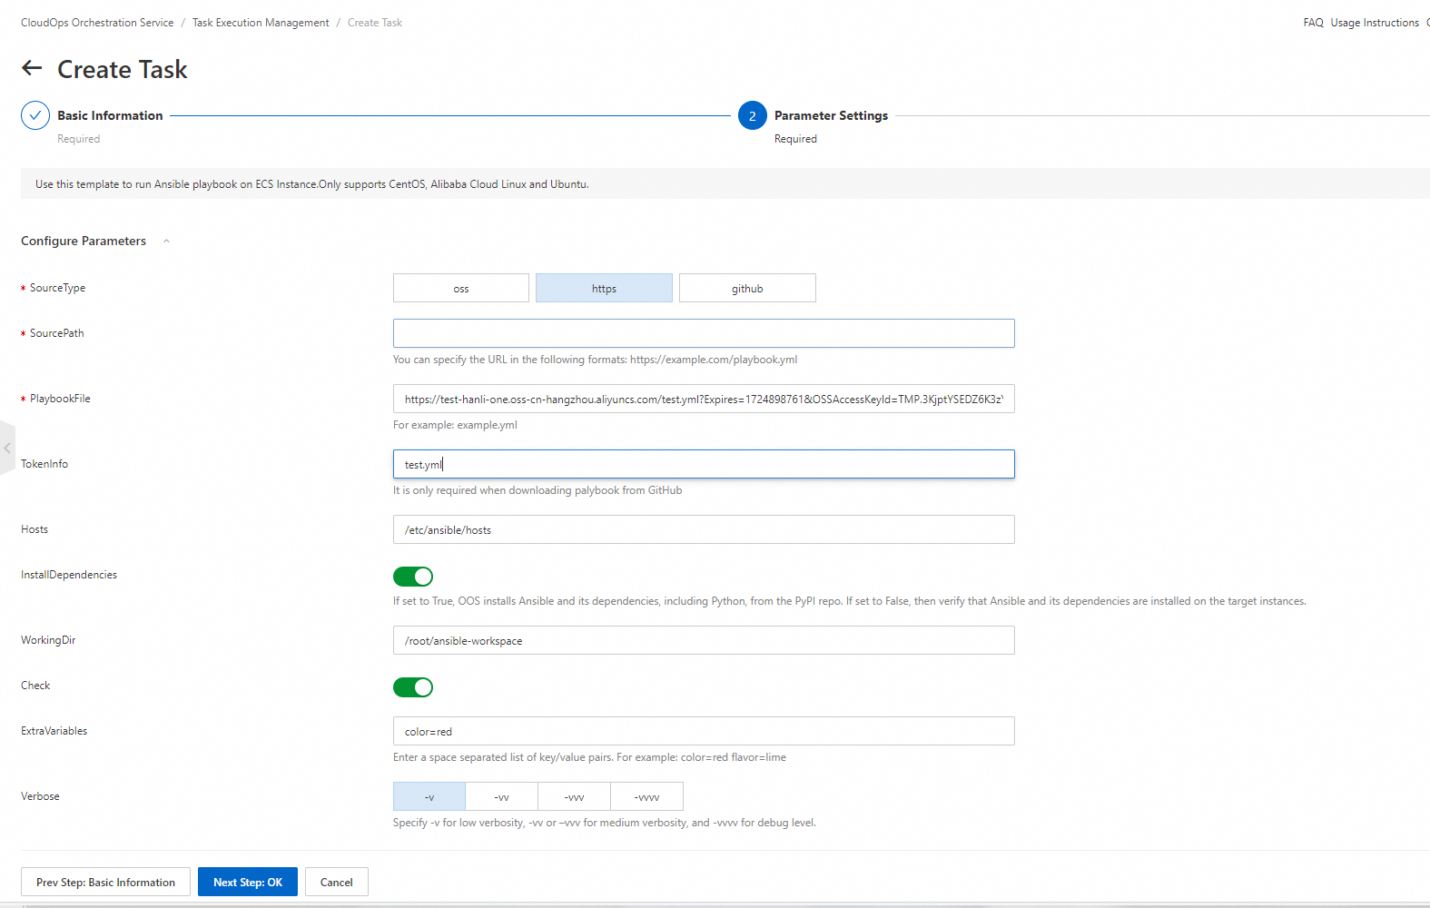Click the ExtraVariables input field
The image size is (1430, 908).
click(704, 731)
